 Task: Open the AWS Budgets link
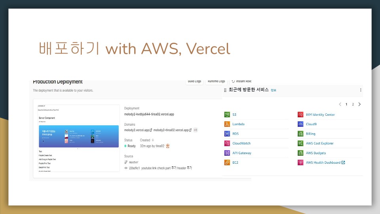point(316,153)
